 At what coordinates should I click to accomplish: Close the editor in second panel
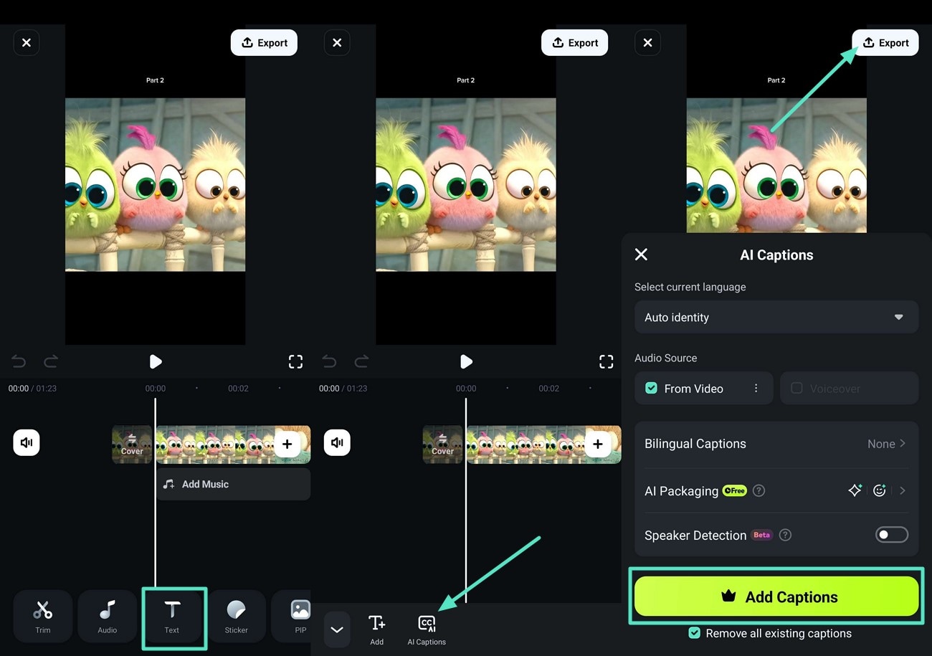point(337,43)
